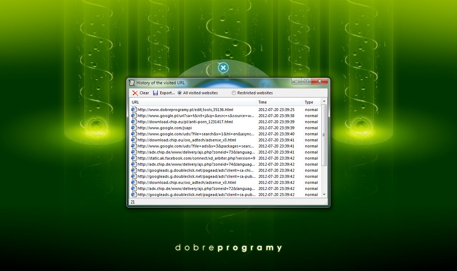Click the time cell 2012-07-20 23:39:25
Screen dimensions: 457x271
point(276,110)
